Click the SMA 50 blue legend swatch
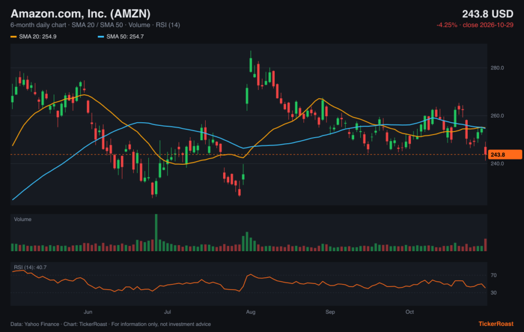Screen dimensions: 524x332 tap(101, 37)
